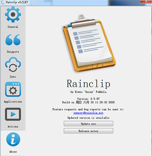Switch to the Snippets tab label
Screen dimensions: 152x156
pos(13,52)
